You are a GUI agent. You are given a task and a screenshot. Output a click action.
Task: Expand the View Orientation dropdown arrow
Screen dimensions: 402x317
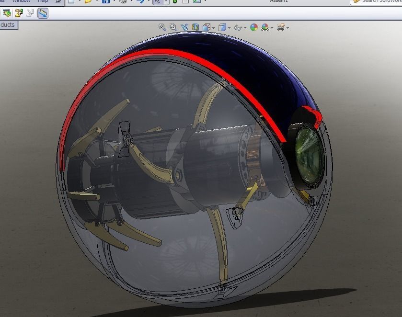(213, 28)
